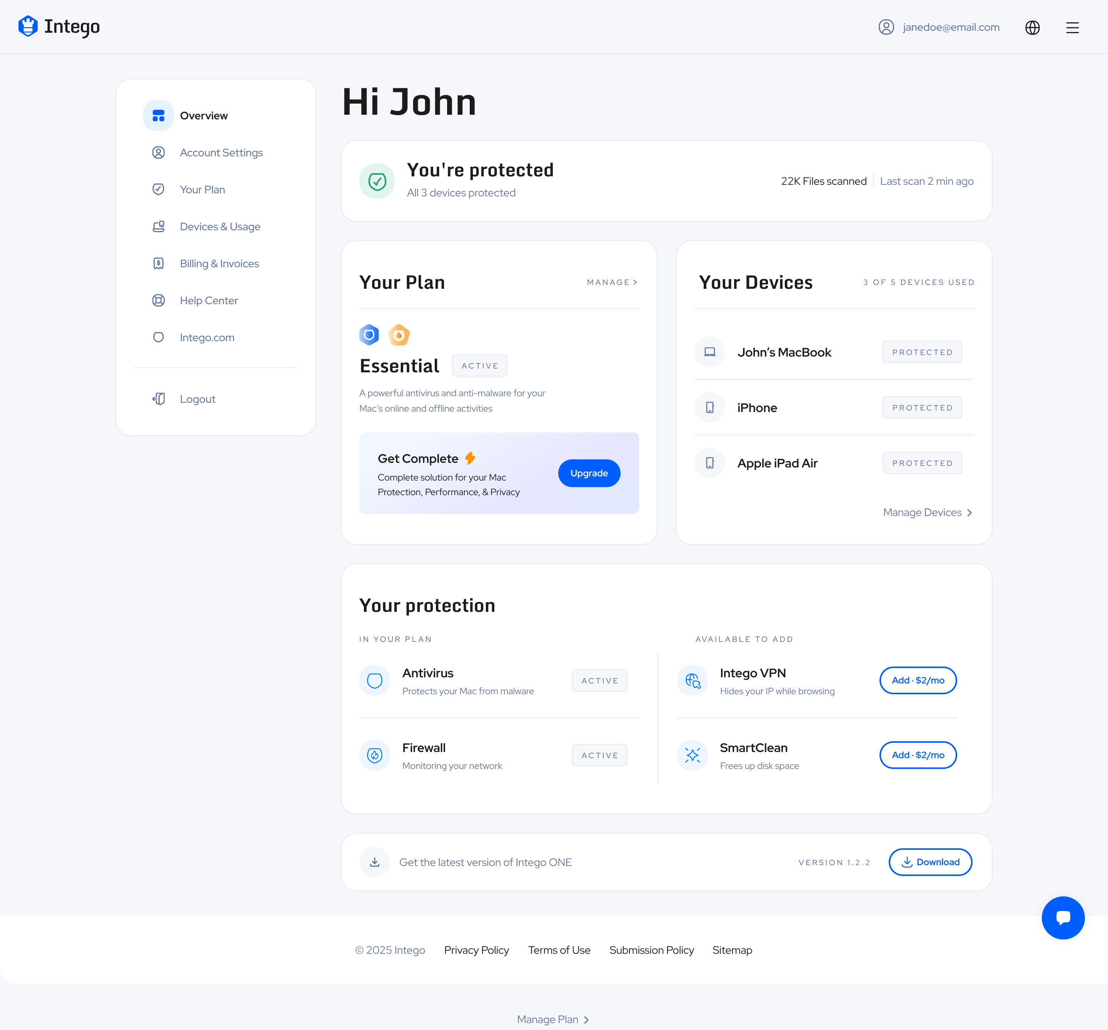Click the iPhone device icon

709,407
